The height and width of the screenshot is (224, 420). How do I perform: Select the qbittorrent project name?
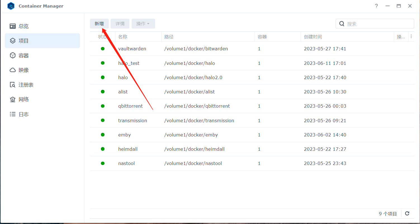click(x=130, y=106)
